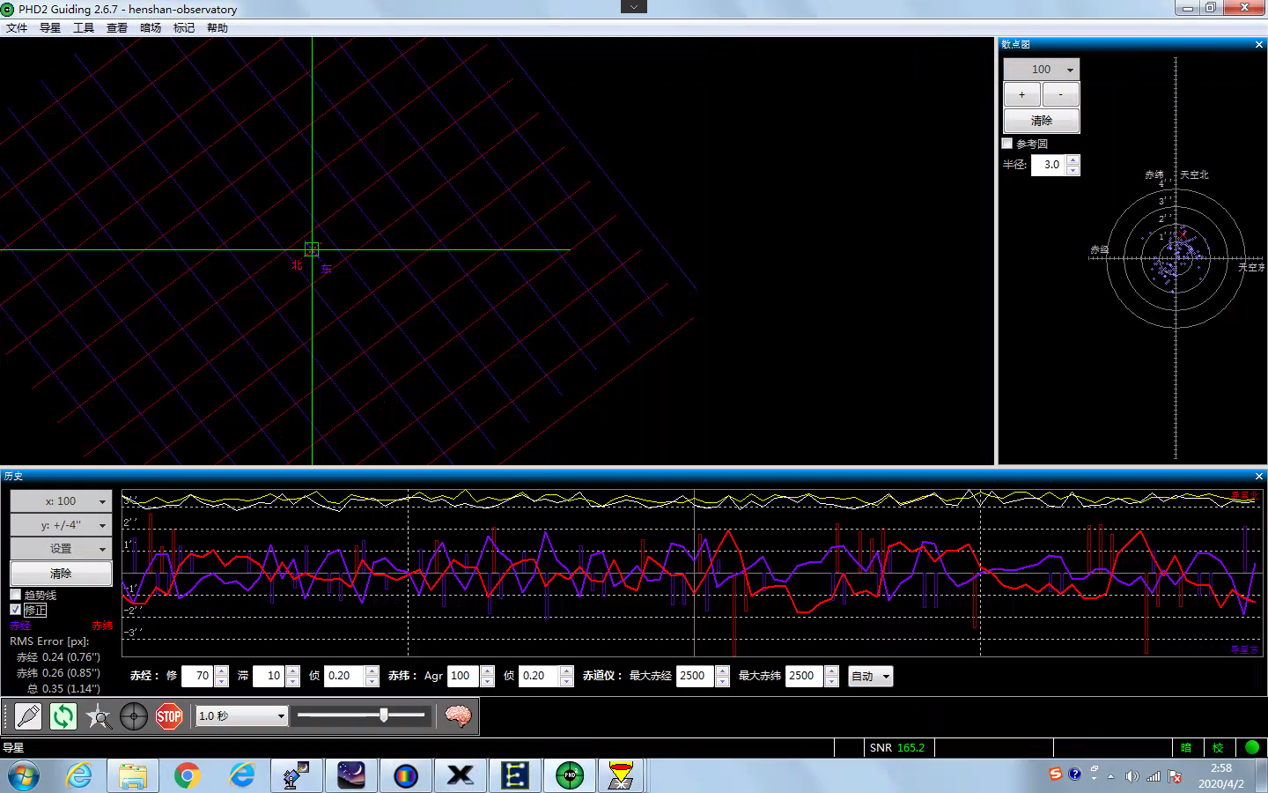Open the brain advanced settings icon

point(458,716)
